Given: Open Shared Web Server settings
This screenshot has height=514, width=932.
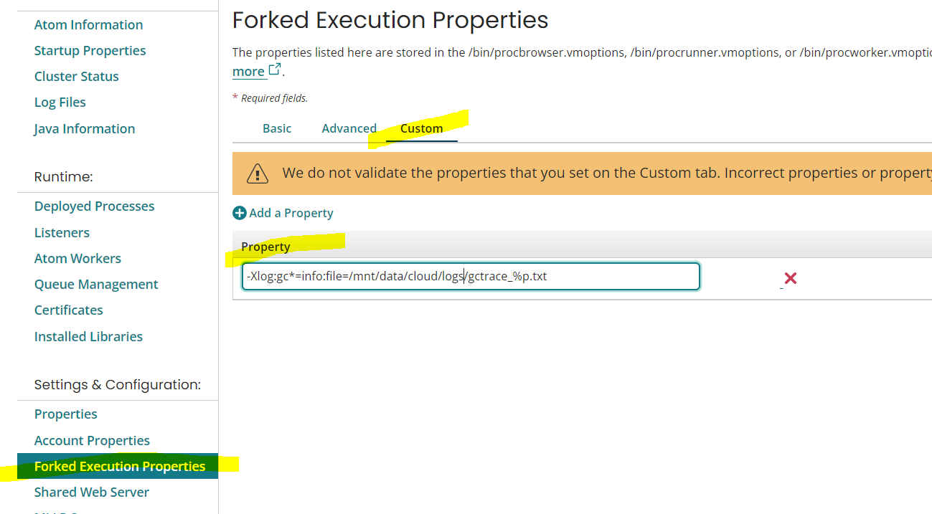Looking at the screenshot, I should [91, 492].
